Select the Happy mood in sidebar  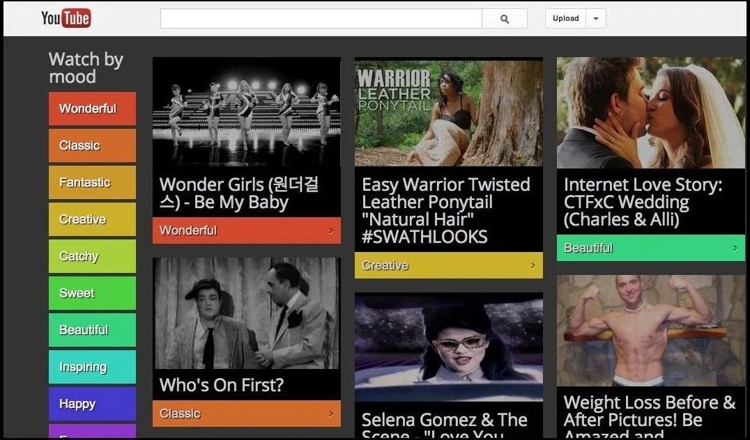pos(92,404)
